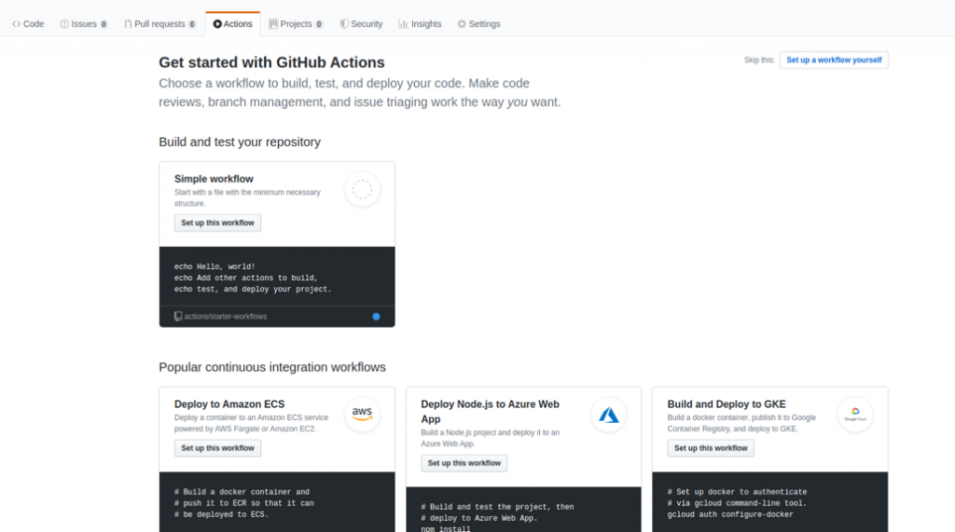Open repository Settings tab
Screen dimensions: 955x532
[x=478, y=23]
